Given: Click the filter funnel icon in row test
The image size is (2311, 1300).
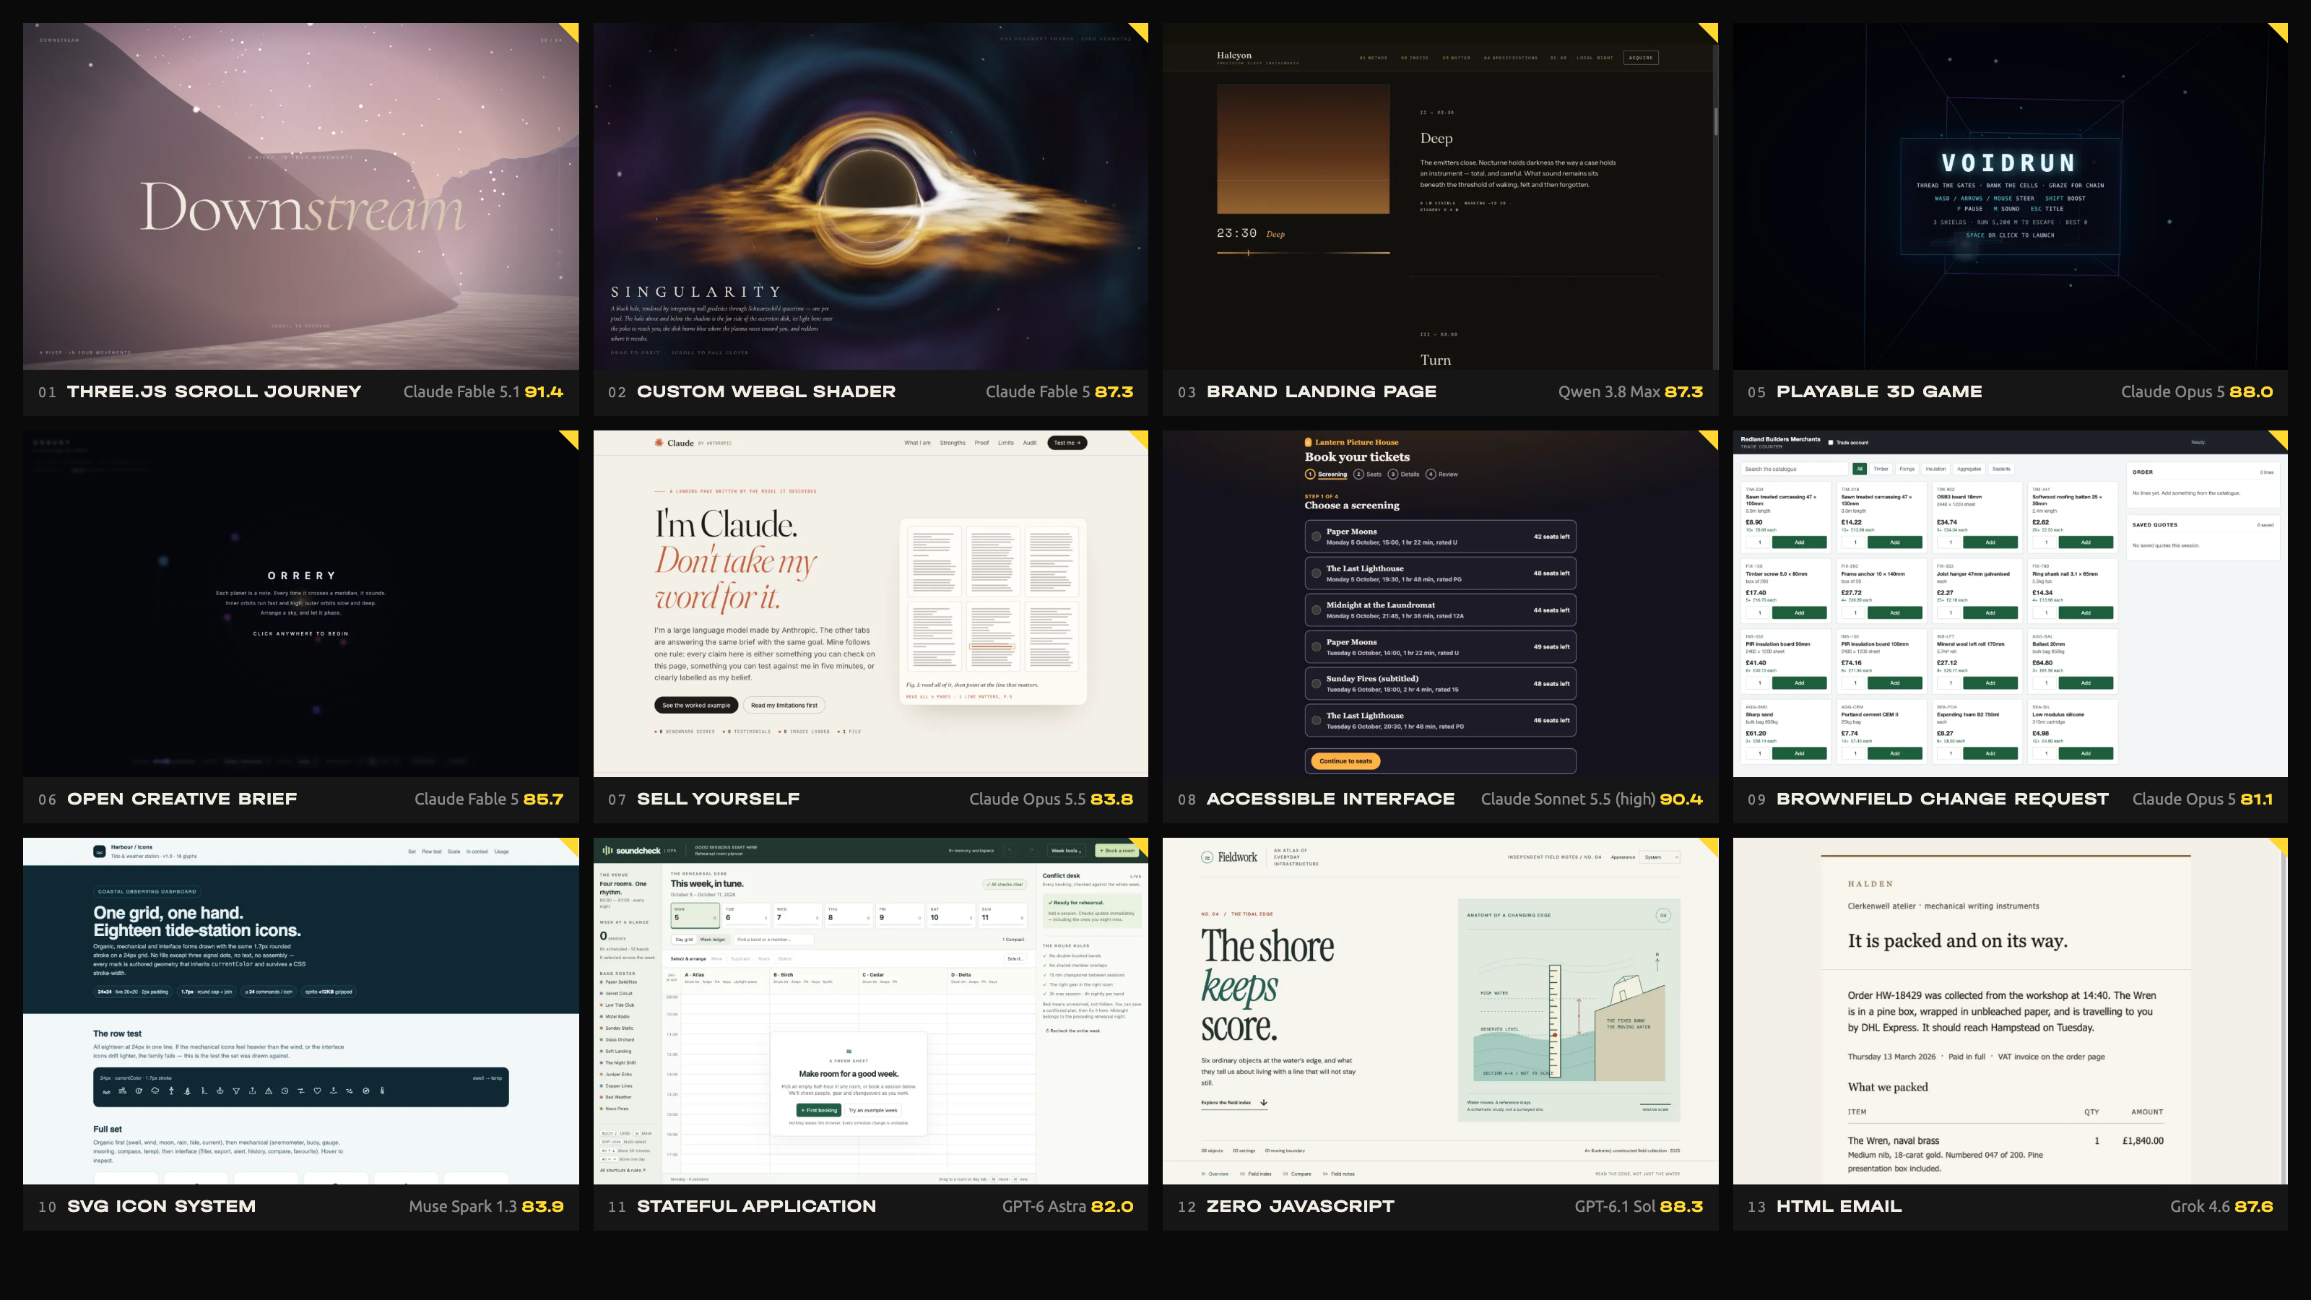Looking at the screenshot, I should click(236, 1091).
